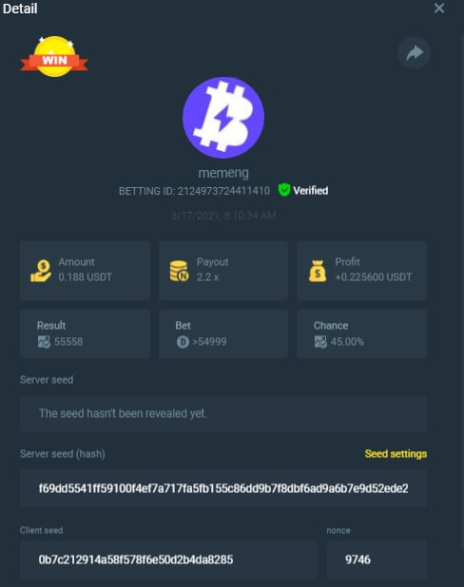Image resolution: width=464 pixels, height=587 pixels.
Task: Click the Payout coin stack icon
Action: (179, 271)
